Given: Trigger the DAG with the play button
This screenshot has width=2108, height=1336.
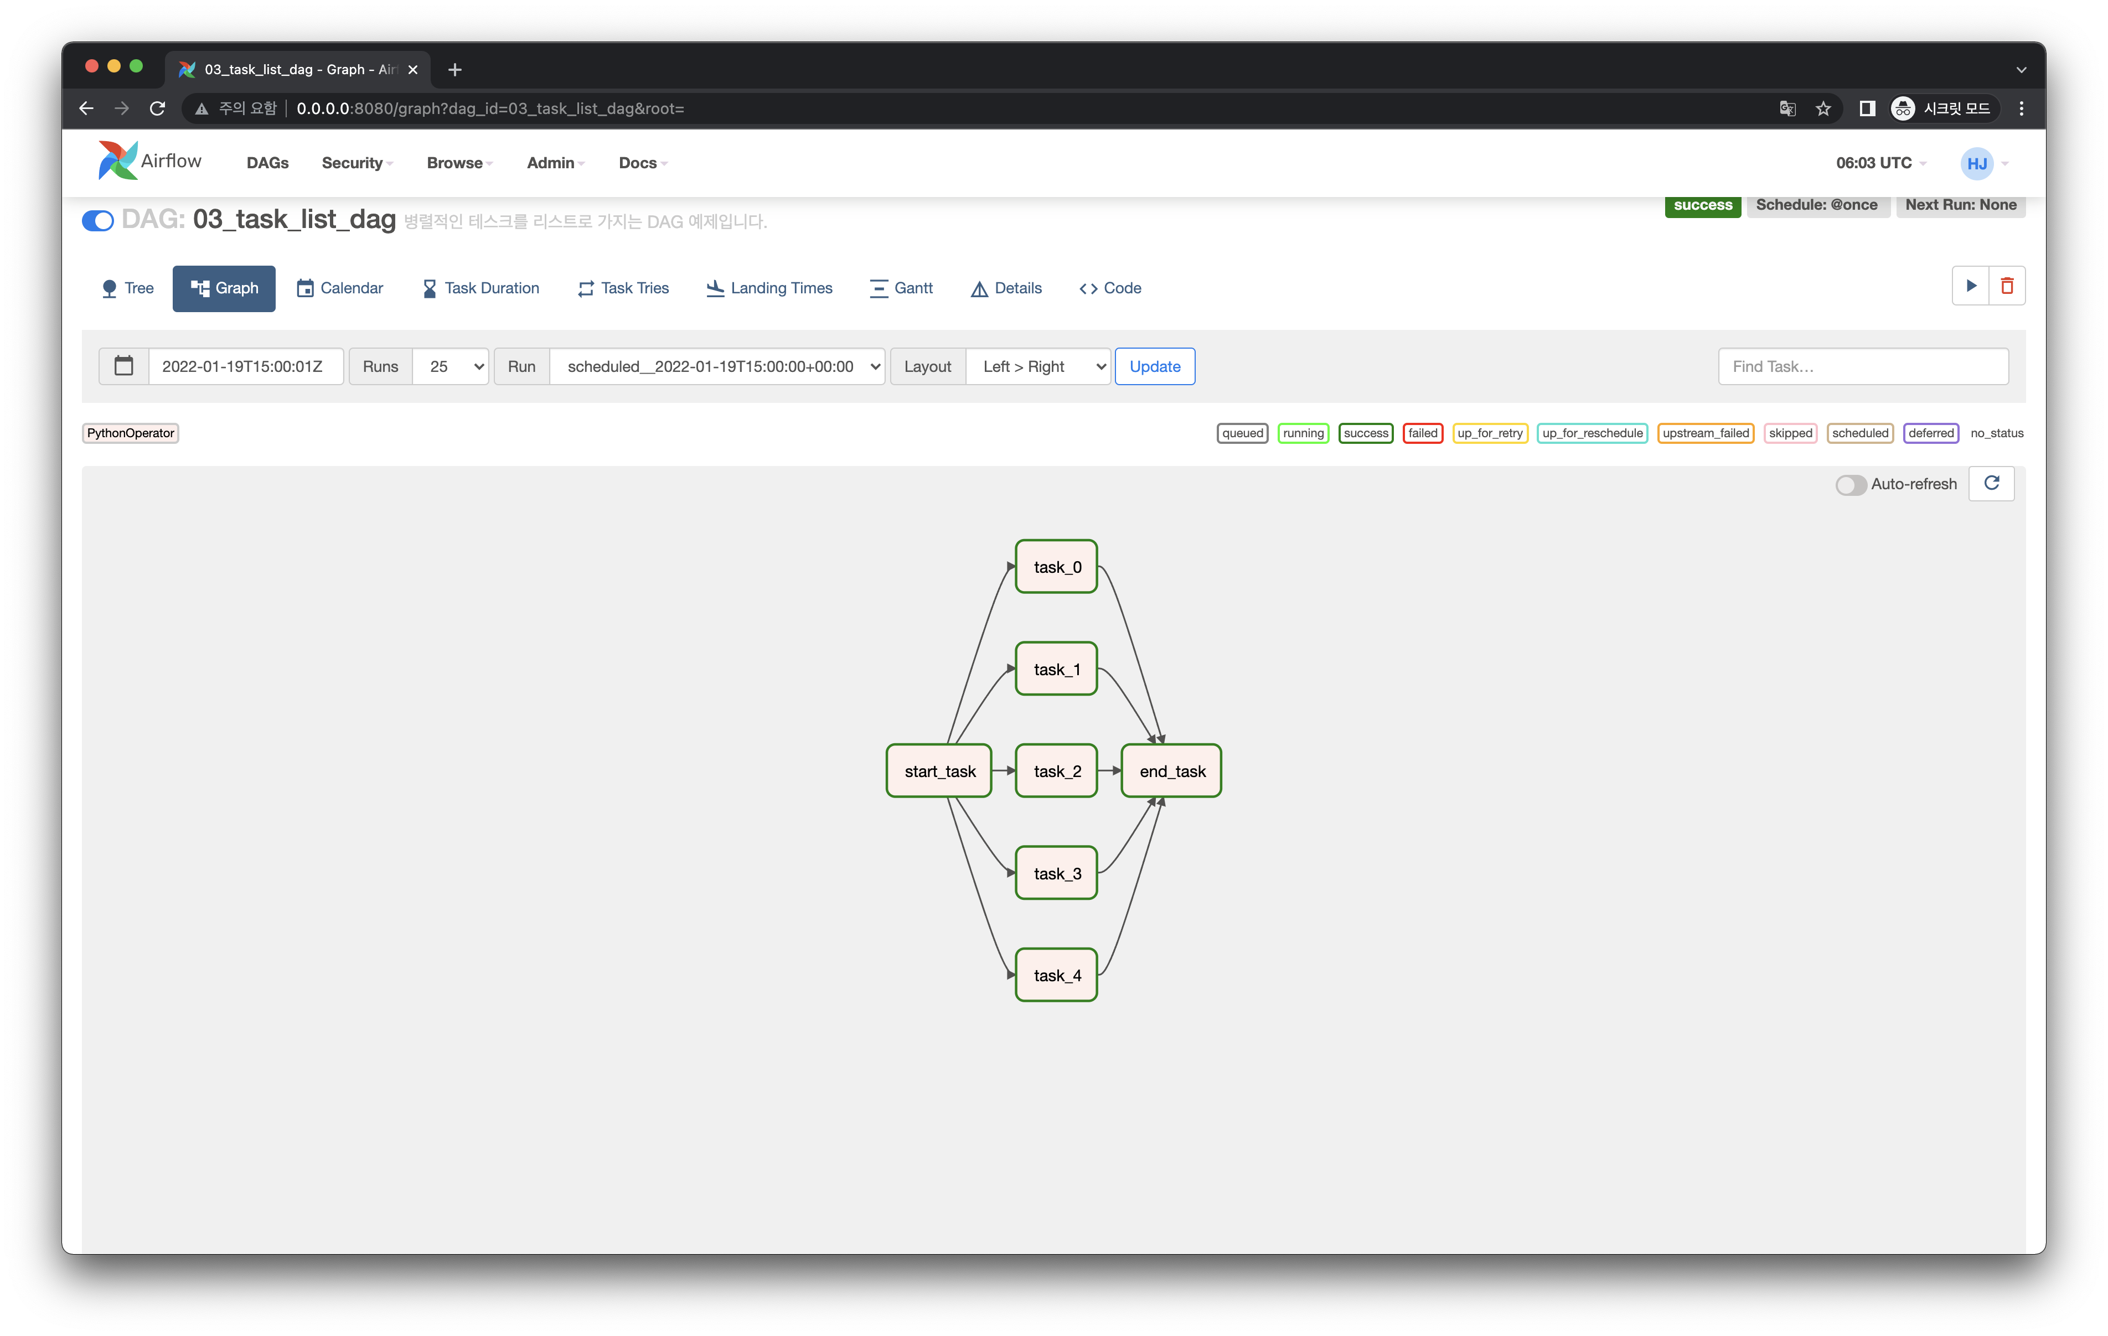Looking at the screenshot, I should click(x=1971, y=286).
